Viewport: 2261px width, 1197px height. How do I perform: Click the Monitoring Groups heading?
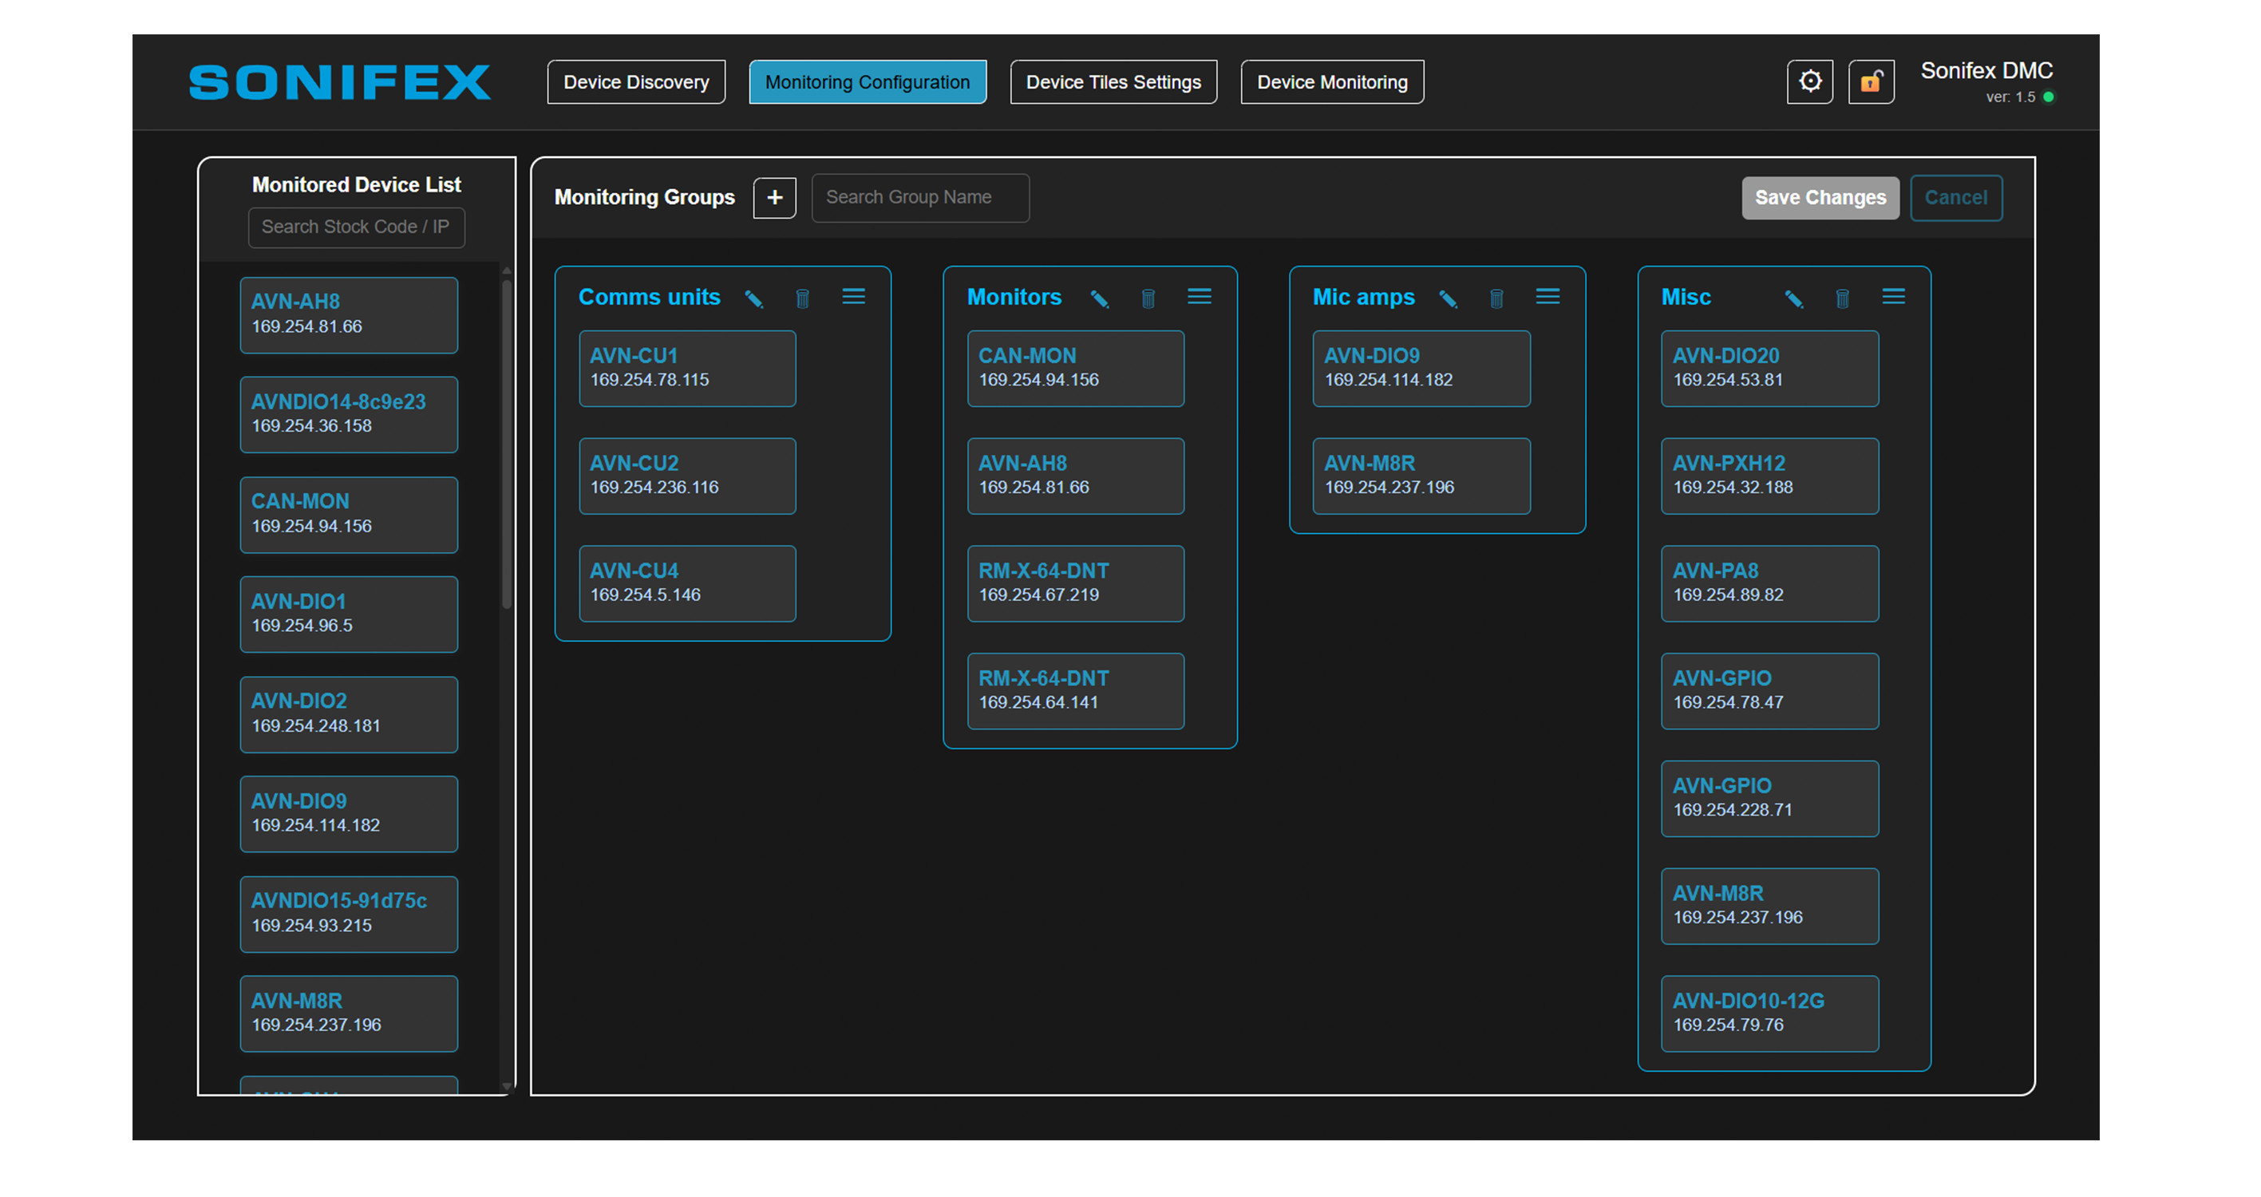coord(644,197)
